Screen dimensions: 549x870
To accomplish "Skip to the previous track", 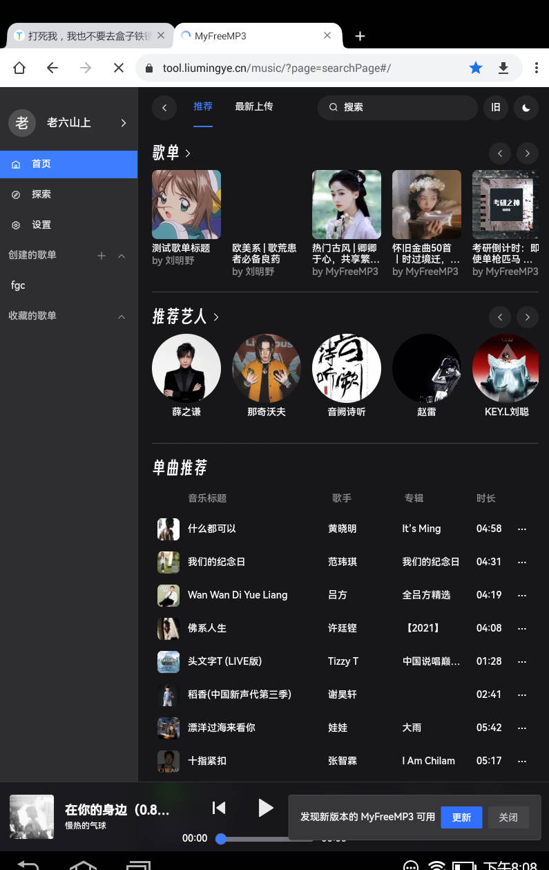I will (x=219, y=807).
